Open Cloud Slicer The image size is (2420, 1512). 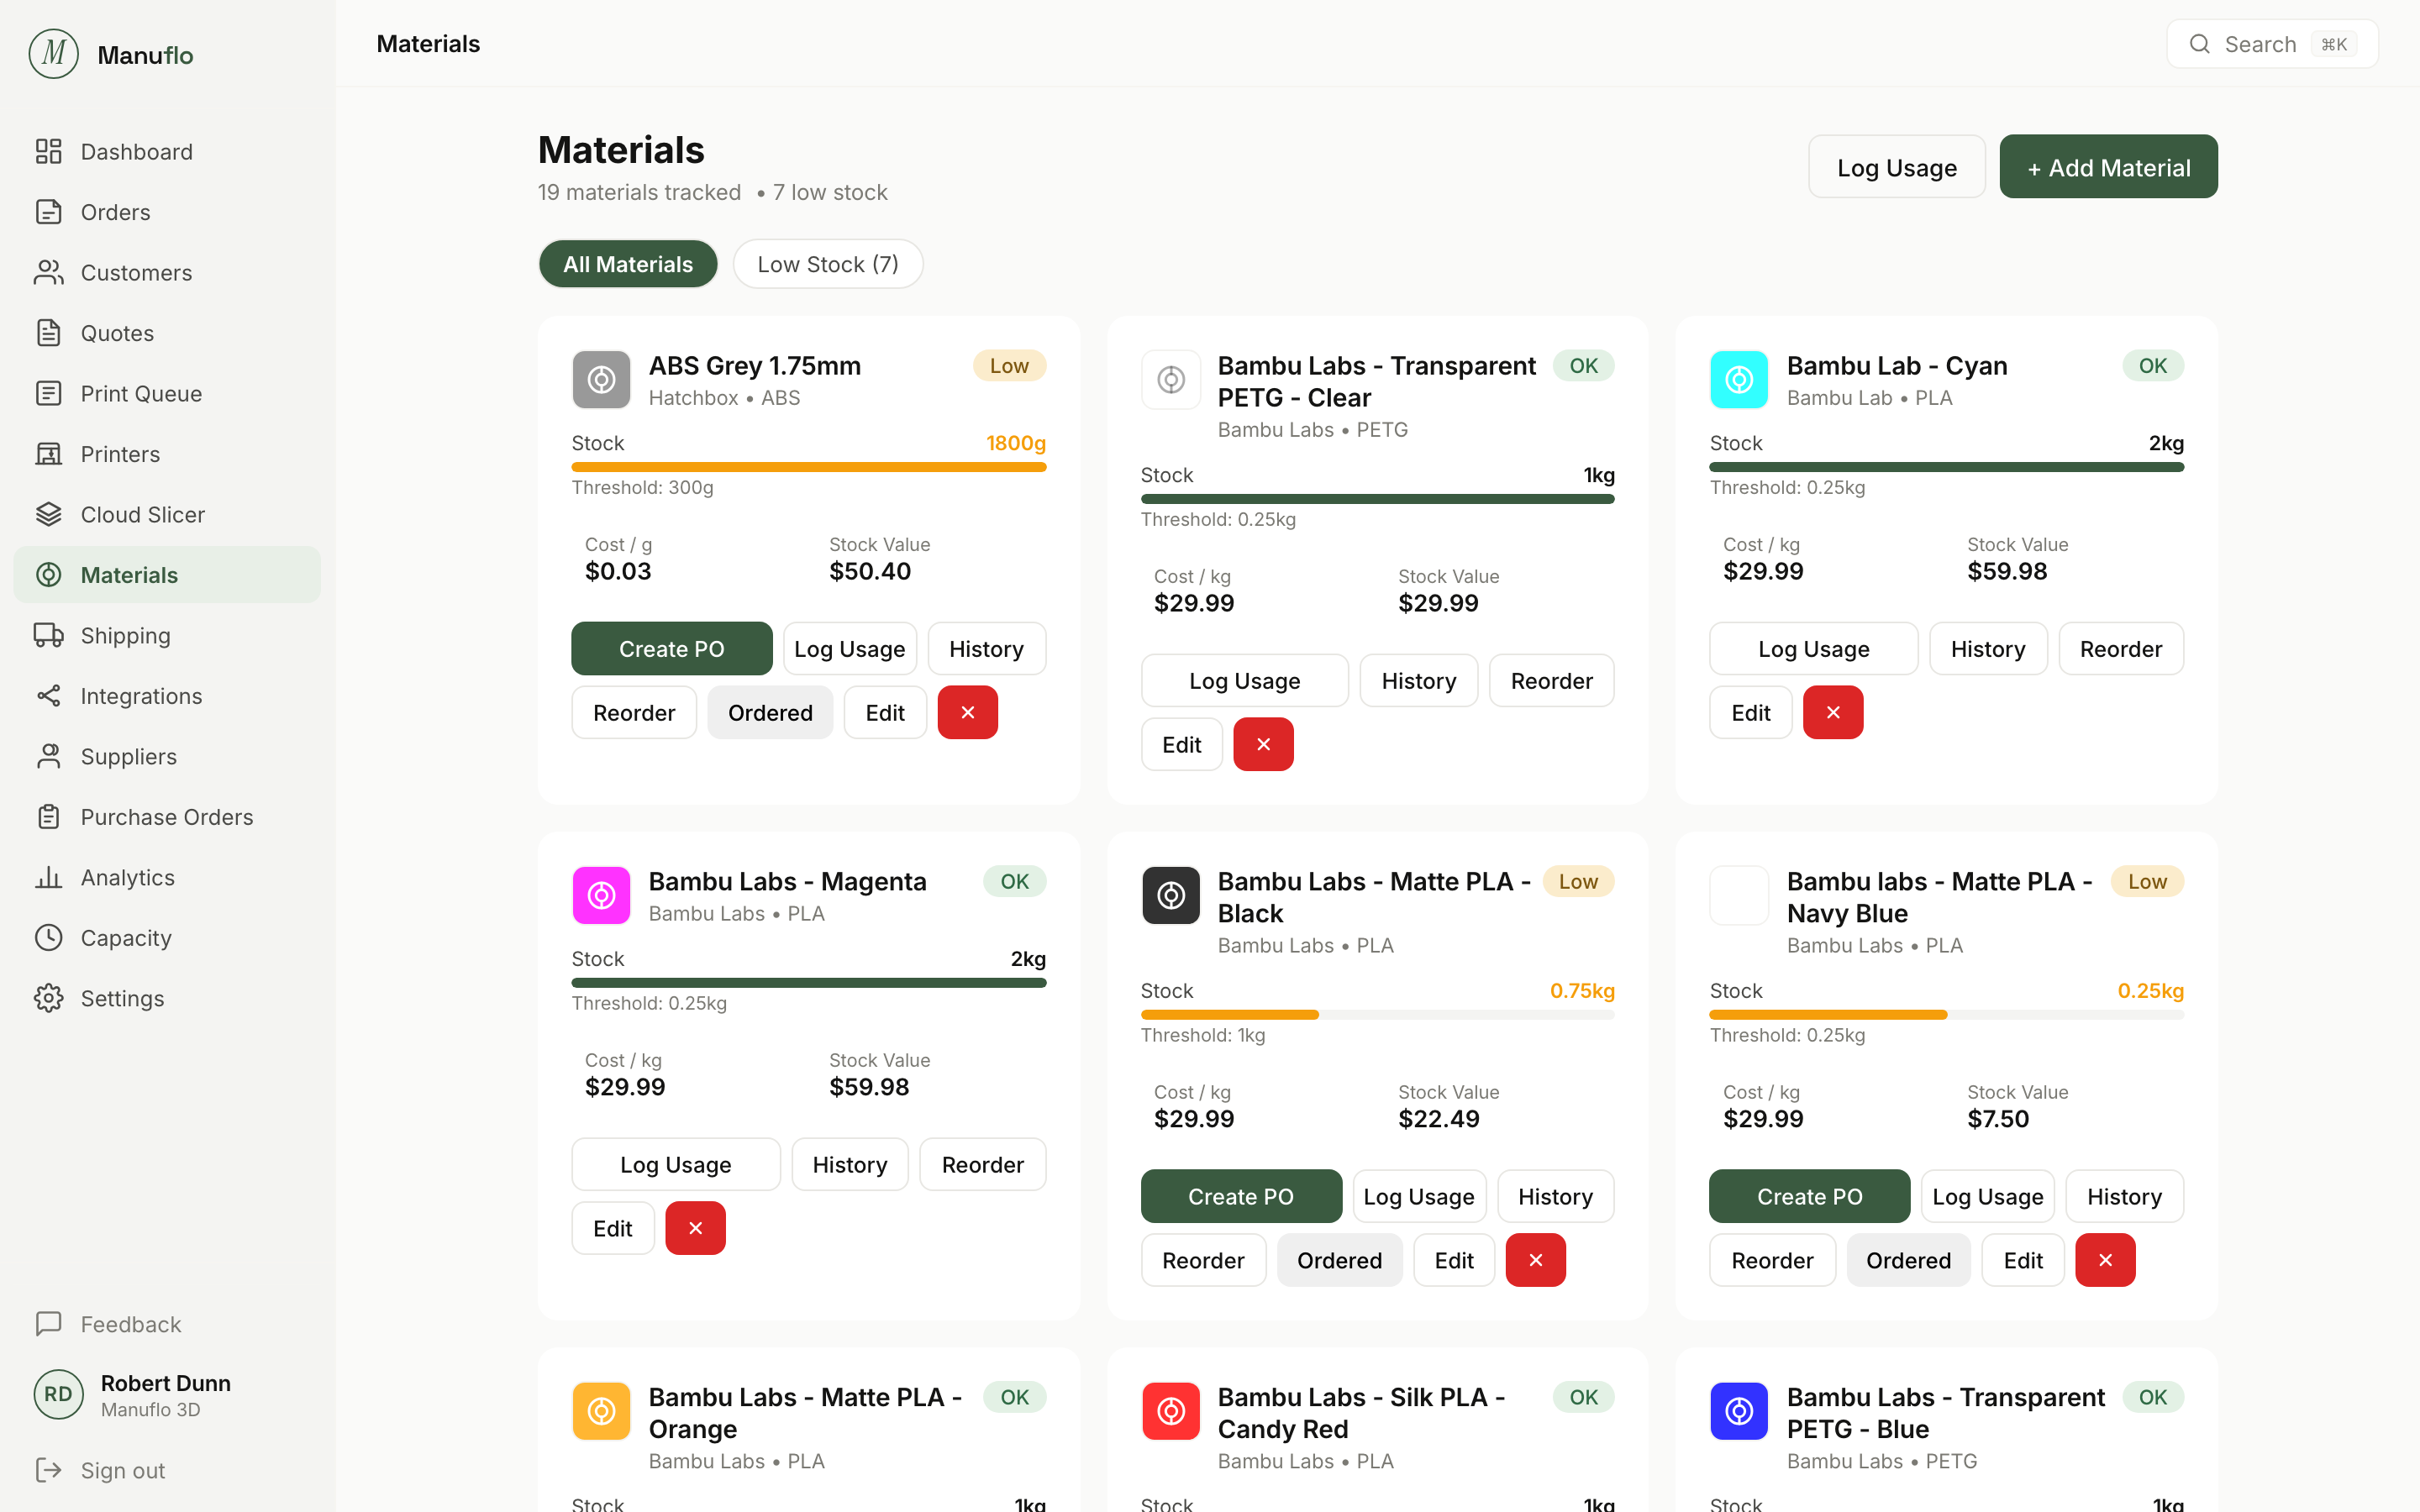tap(167, 515)
